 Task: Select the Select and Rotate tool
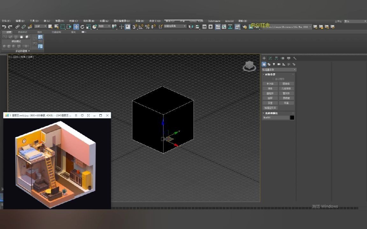(x=82, y=27)
